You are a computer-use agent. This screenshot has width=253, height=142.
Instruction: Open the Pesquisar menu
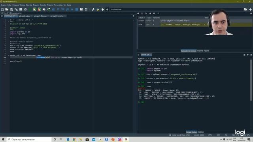(16, 5)
